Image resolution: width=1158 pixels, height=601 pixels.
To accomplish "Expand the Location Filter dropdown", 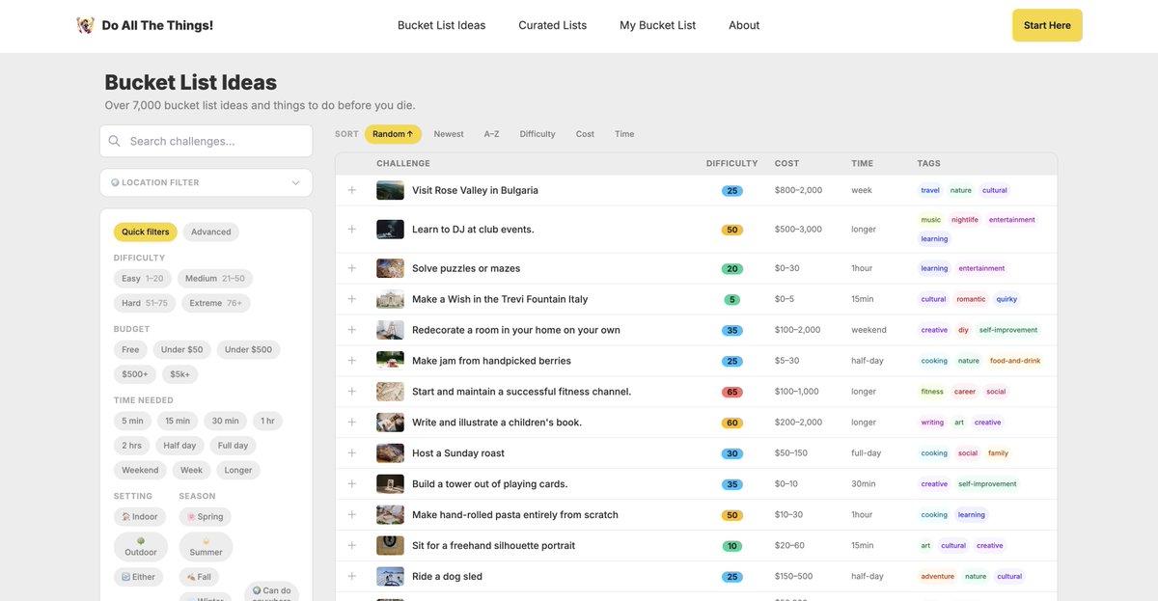I will (206, 182).
